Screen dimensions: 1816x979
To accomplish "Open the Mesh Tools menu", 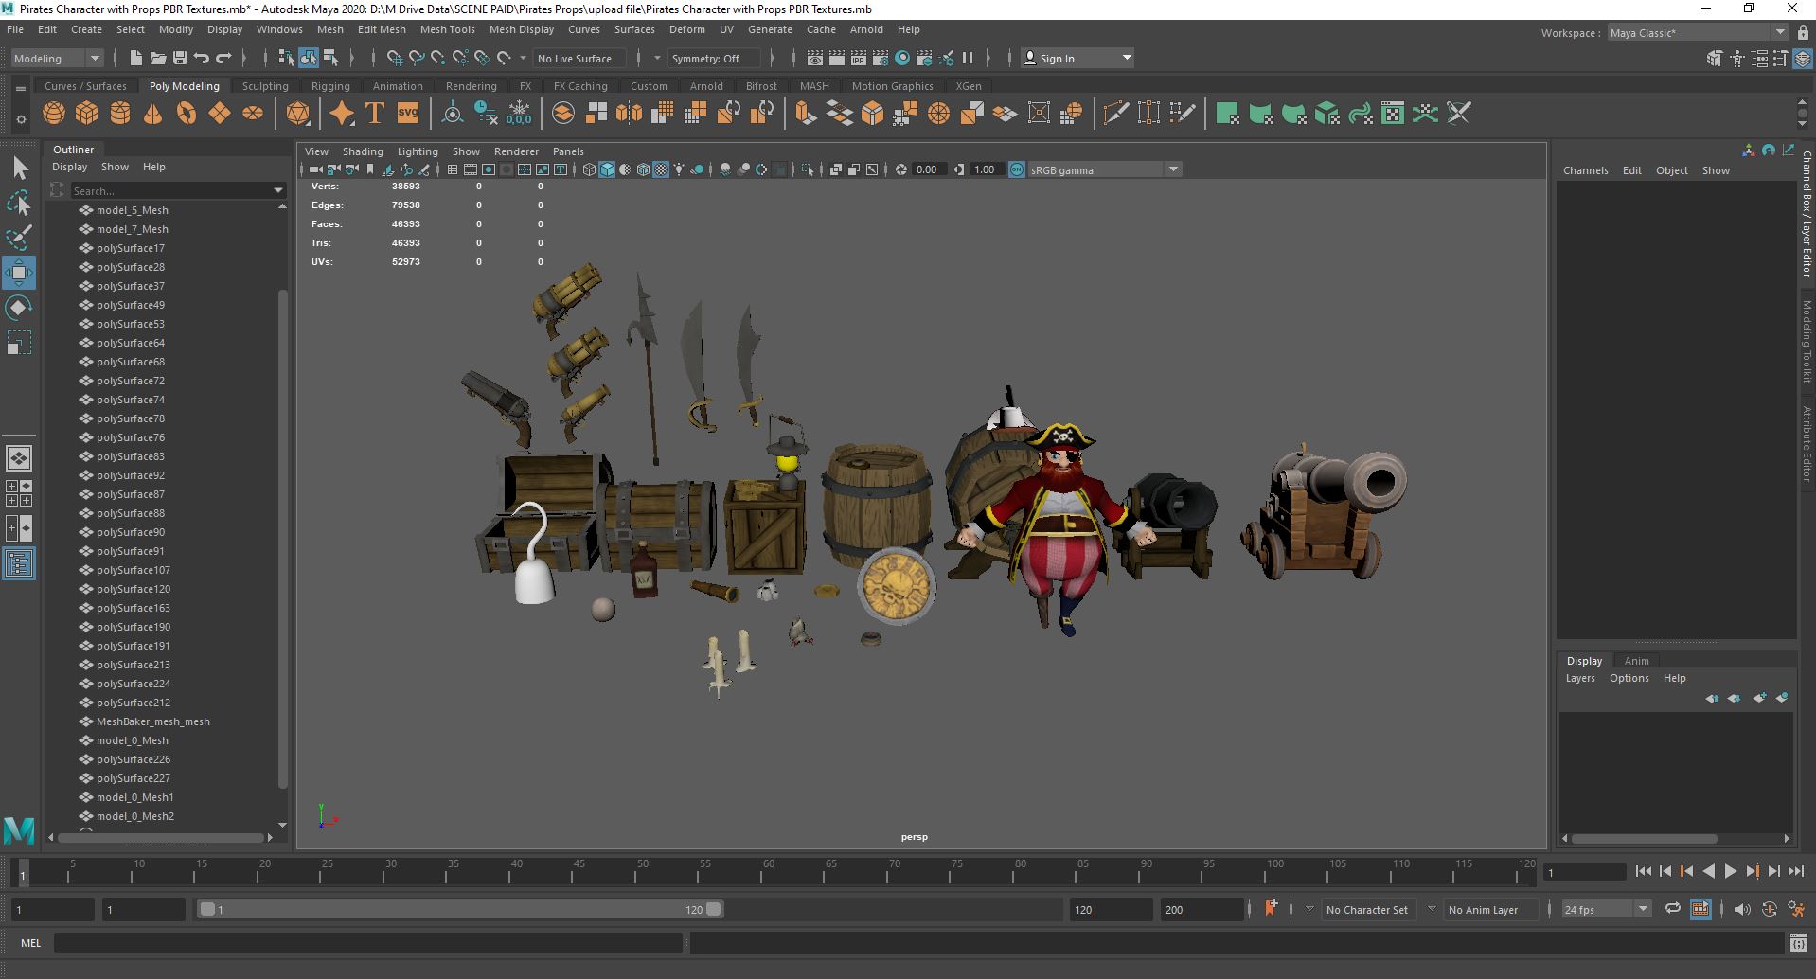I will 447,29.
